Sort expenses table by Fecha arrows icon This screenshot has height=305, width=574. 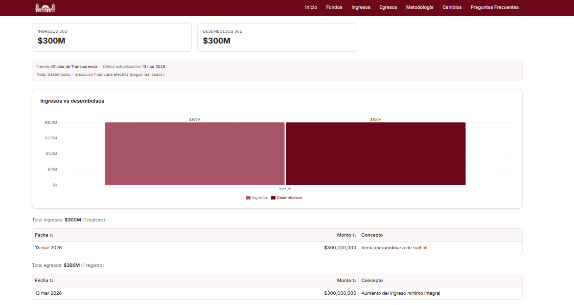point(51,281)
